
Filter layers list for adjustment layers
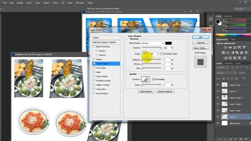coord(237,68)
